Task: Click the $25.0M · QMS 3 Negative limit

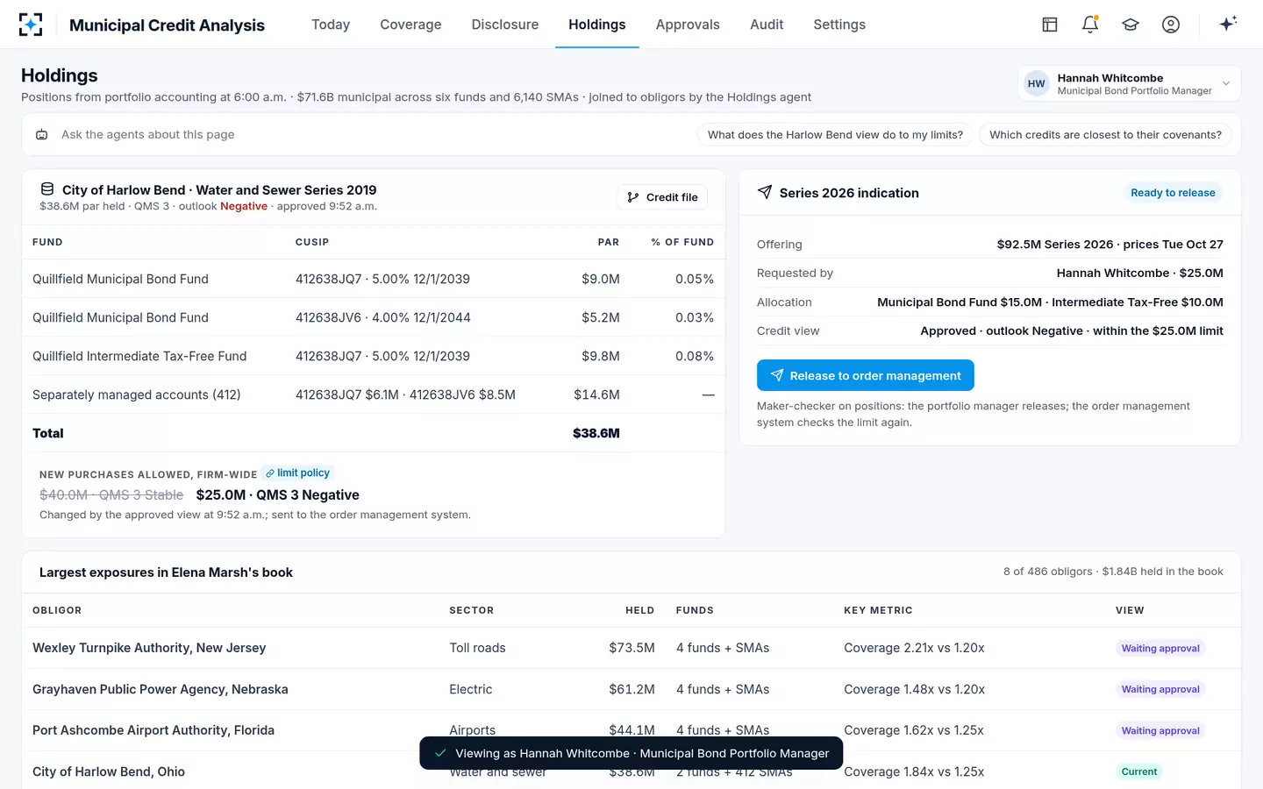Action: pos(278,495)
